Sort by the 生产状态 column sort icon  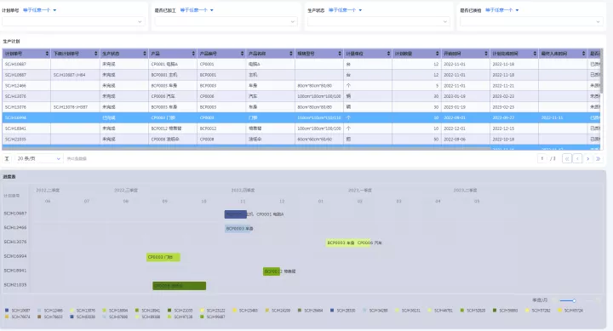coord(145,54)
